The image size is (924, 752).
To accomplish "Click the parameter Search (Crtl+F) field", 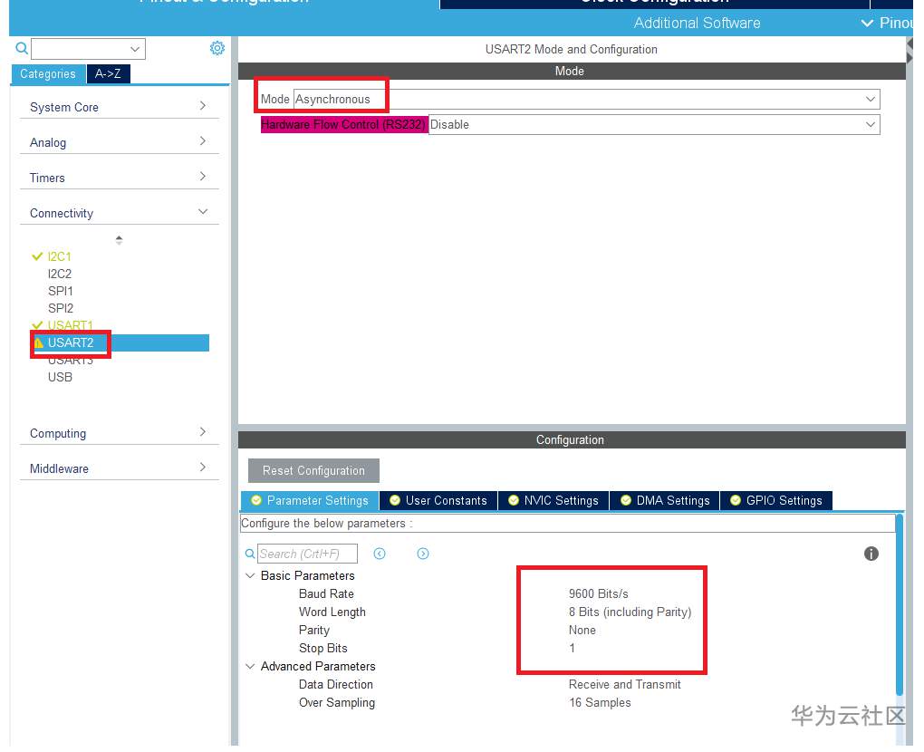I will [307, 554].
